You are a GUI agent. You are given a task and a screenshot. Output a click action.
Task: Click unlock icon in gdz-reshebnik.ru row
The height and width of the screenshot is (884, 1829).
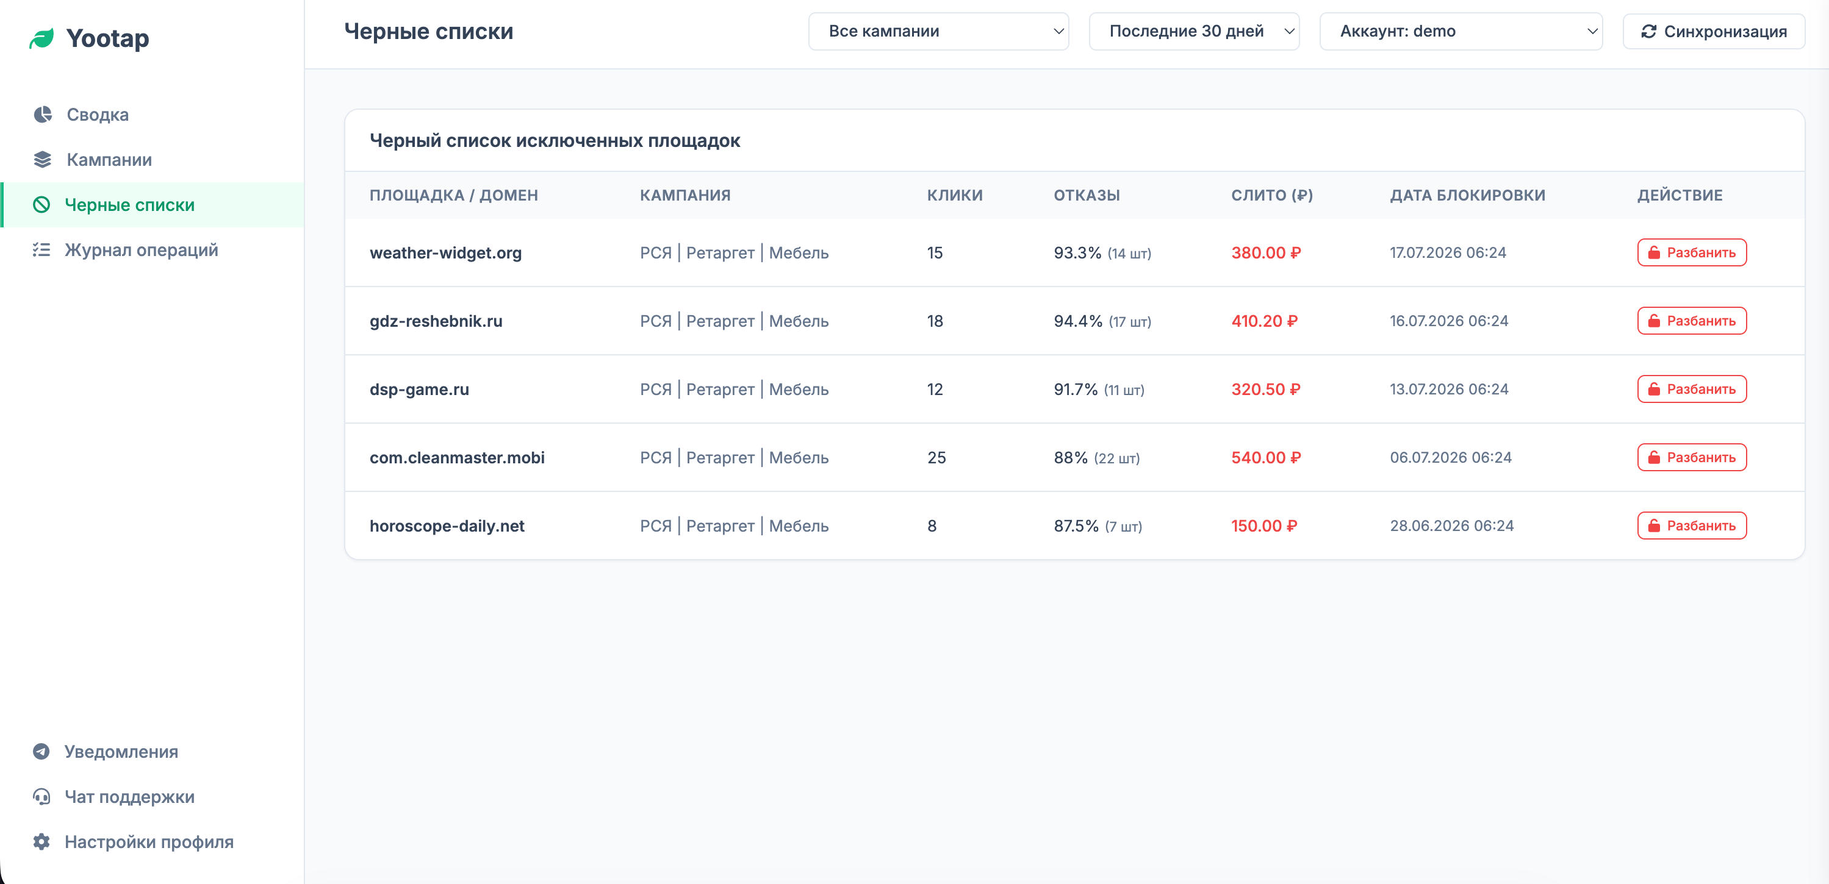point(1654,321)
